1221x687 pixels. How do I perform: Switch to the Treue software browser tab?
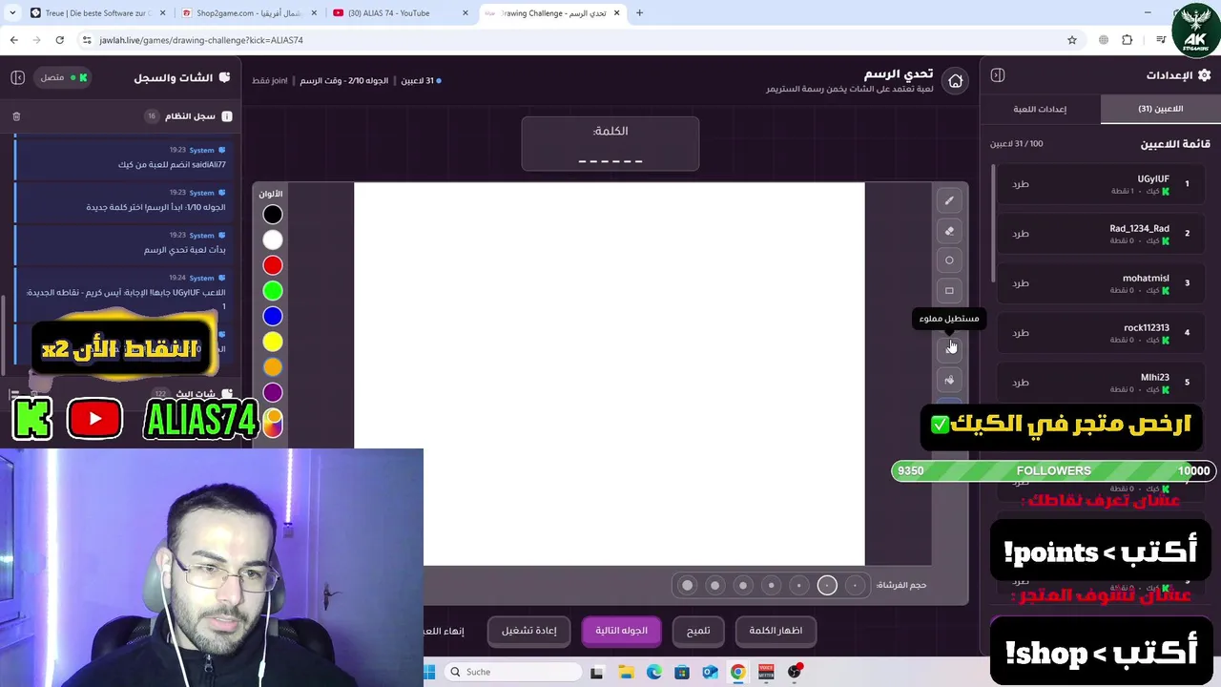[98, 13]
